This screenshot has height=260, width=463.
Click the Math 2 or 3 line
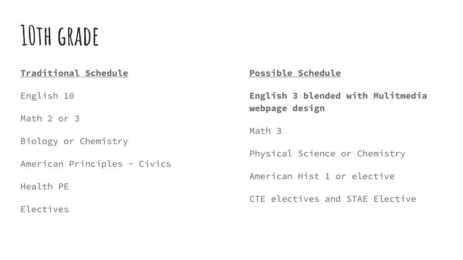click(50, 119)
